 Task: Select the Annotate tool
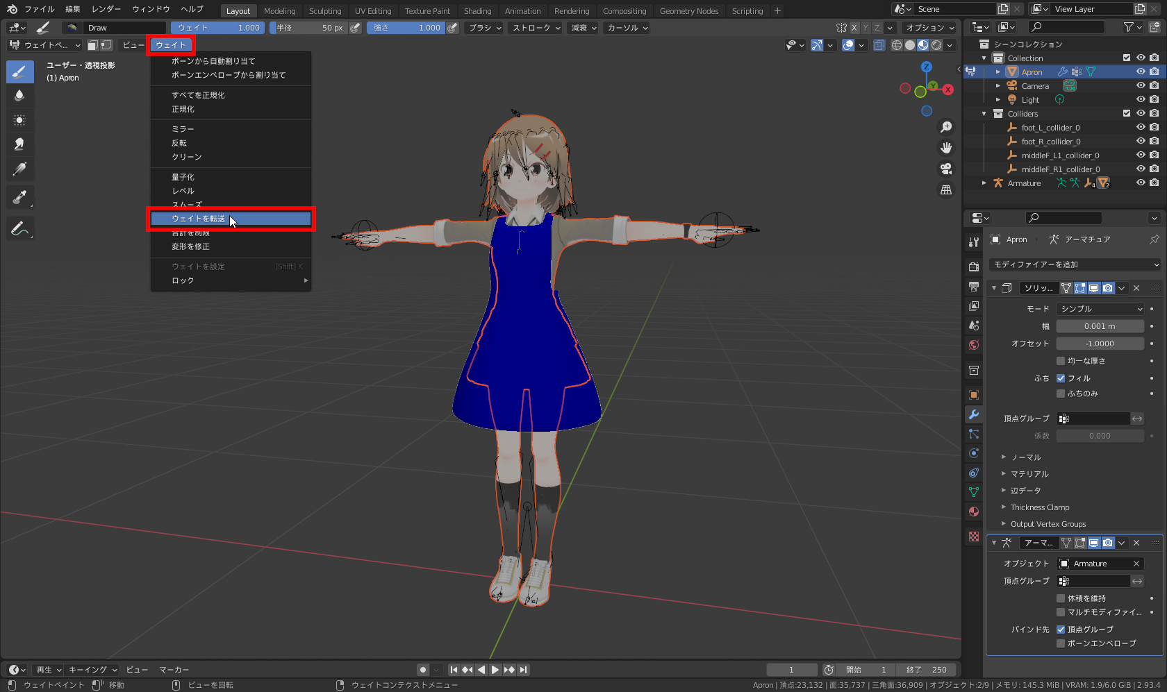click(x=19, y=228)
